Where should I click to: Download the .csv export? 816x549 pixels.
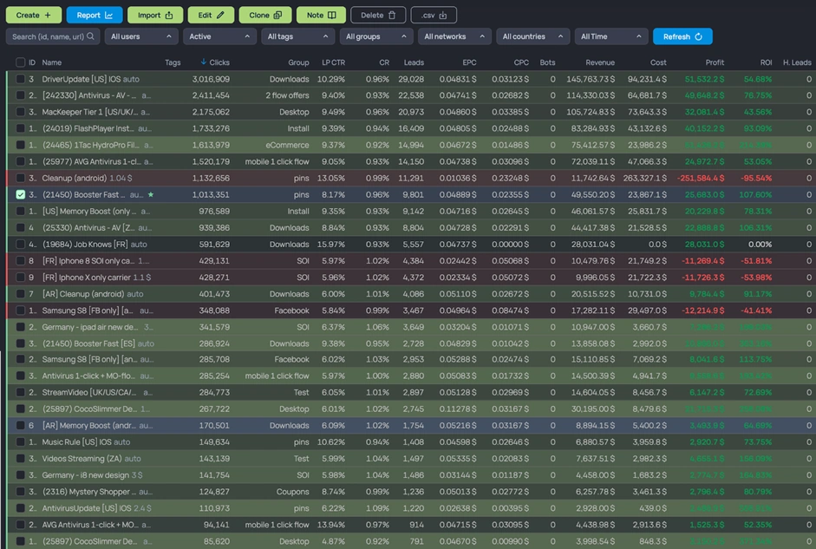coord(434,15)
